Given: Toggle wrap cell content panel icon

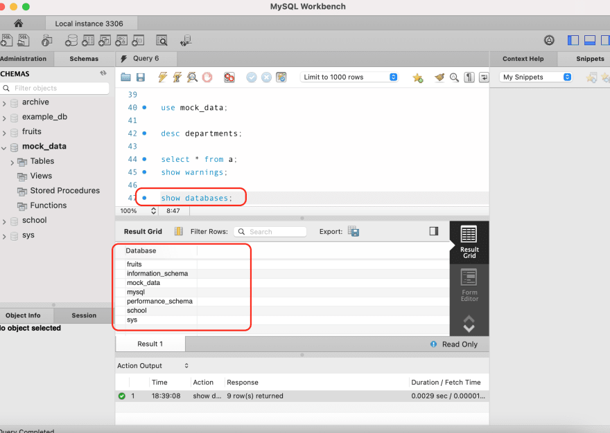Looking at the screenshot, I should pos(434,231).
